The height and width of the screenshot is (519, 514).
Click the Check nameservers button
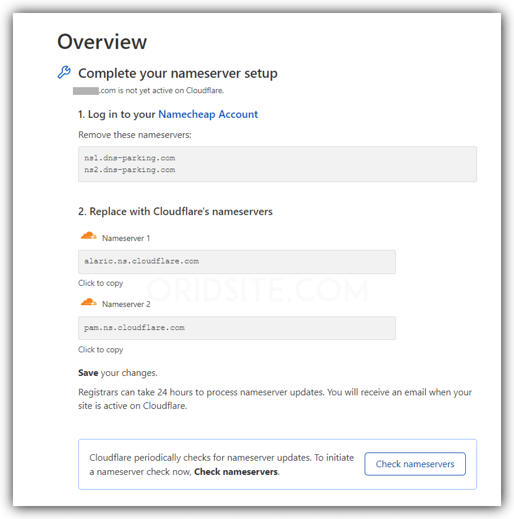pyautogui.click(x=415, y=464)
